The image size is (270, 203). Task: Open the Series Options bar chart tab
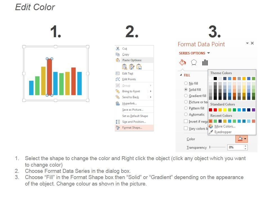pyautogui.click(x=205, y=63)
